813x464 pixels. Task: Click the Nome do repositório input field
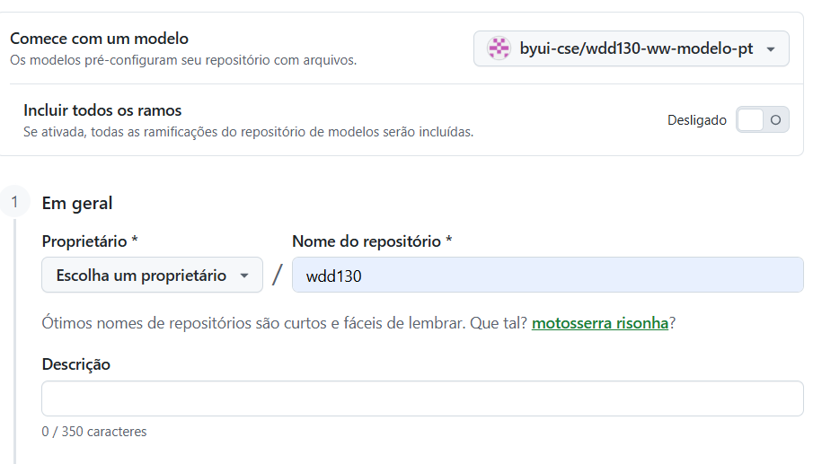tap(547, 275)
